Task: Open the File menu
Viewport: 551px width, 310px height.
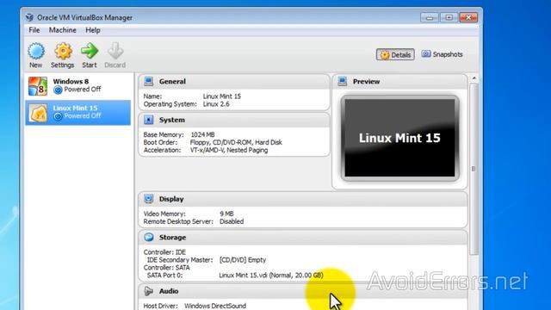Action: 34,30
